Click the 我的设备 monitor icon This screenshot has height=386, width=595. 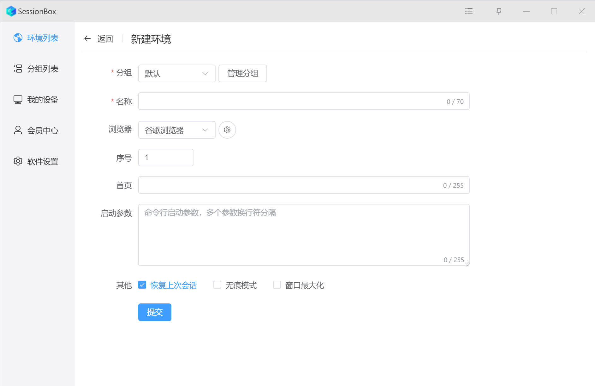18,100
